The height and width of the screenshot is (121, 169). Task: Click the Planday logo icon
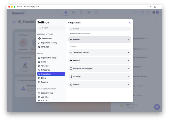(71, 39)
